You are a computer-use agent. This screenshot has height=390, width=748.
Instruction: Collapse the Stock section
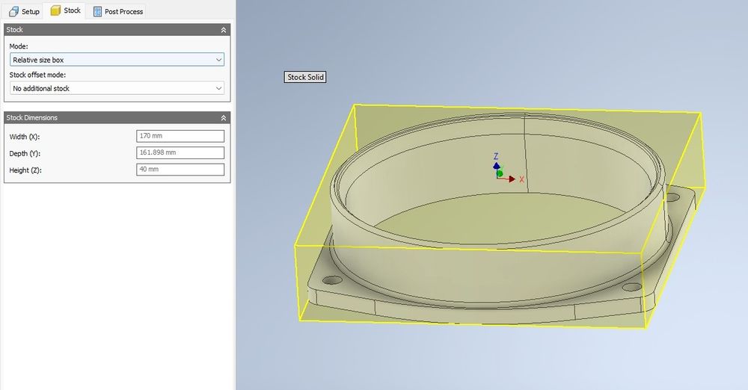(x=223, y=30)
